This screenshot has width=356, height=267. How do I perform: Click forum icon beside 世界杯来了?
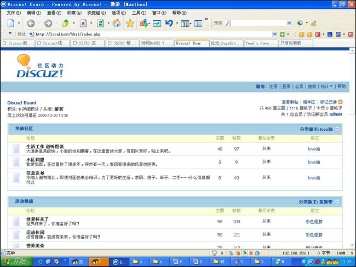[16, 222]
